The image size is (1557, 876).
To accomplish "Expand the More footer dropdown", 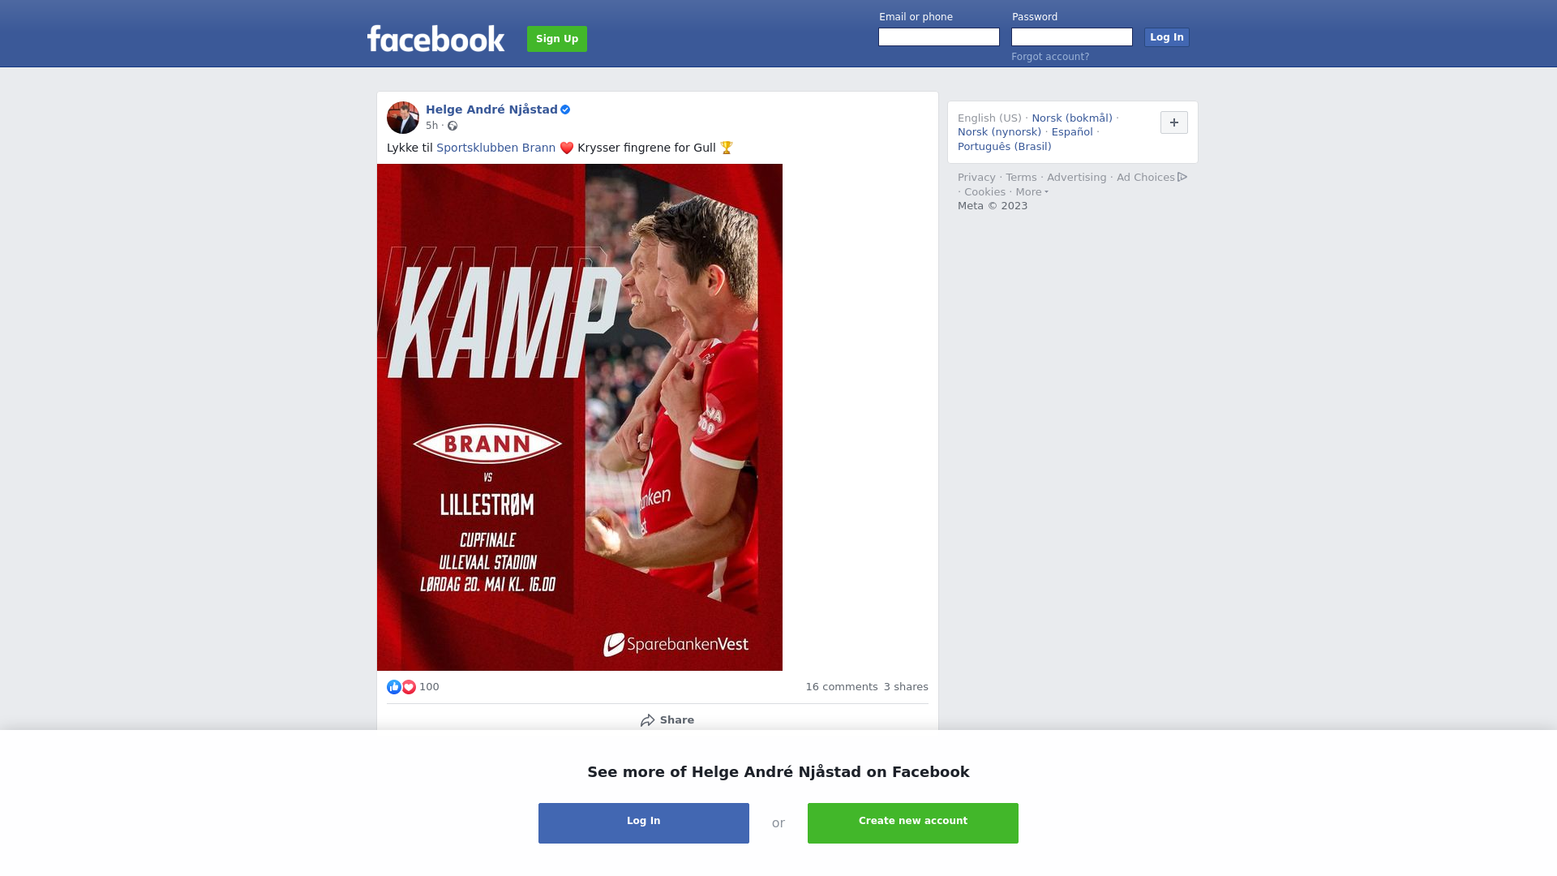I will point(1032,192).
